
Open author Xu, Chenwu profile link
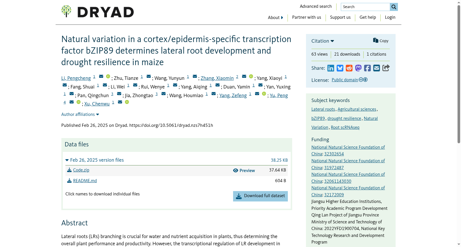[97, 104]
